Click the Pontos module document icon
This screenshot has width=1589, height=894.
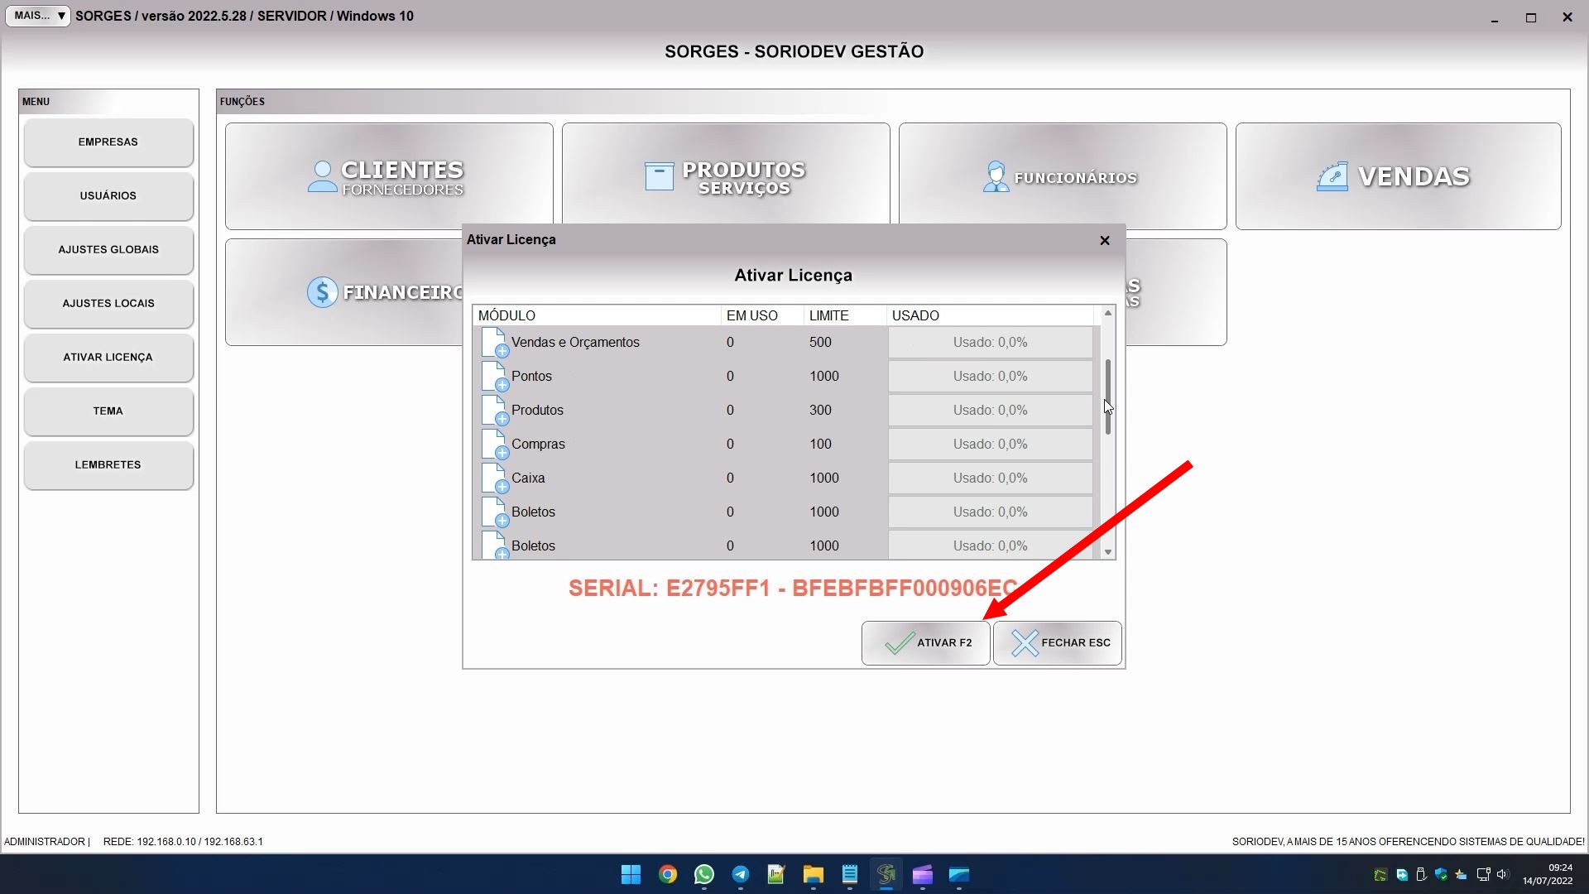click(x=495, y=376)
